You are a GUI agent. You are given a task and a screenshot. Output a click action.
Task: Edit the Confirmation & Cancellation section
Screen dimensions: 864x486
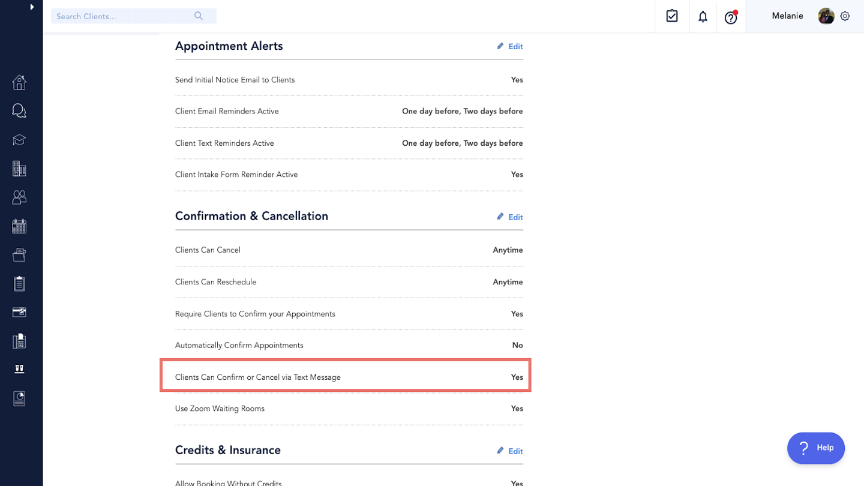[x=510, y=217]
